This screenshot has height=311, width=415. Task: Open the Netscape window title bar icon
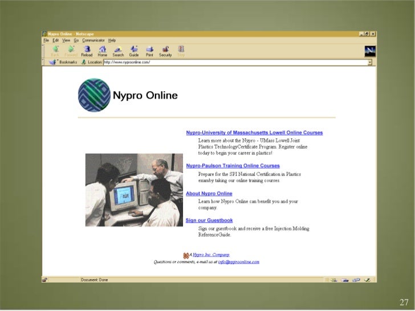[x=44, y=34]
